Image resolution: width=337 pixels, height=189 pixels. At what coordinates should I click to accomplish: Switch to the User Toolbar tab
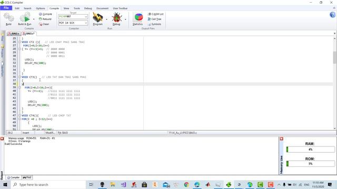[x=120, y=8]
